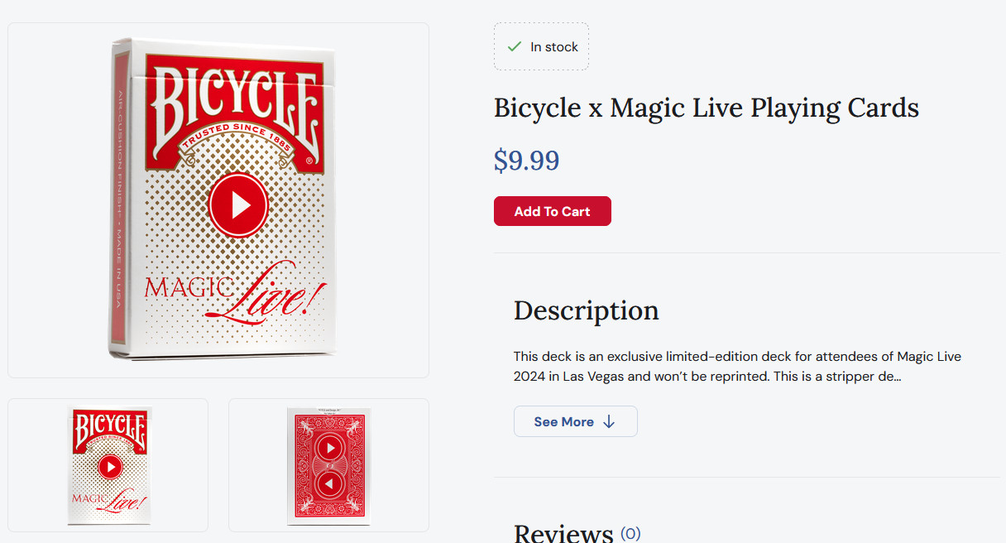The width and height of the screenshot is (1006, 543).
Task: Click the Bicycle x Magic Live title
Action: (x=706, y=108)
